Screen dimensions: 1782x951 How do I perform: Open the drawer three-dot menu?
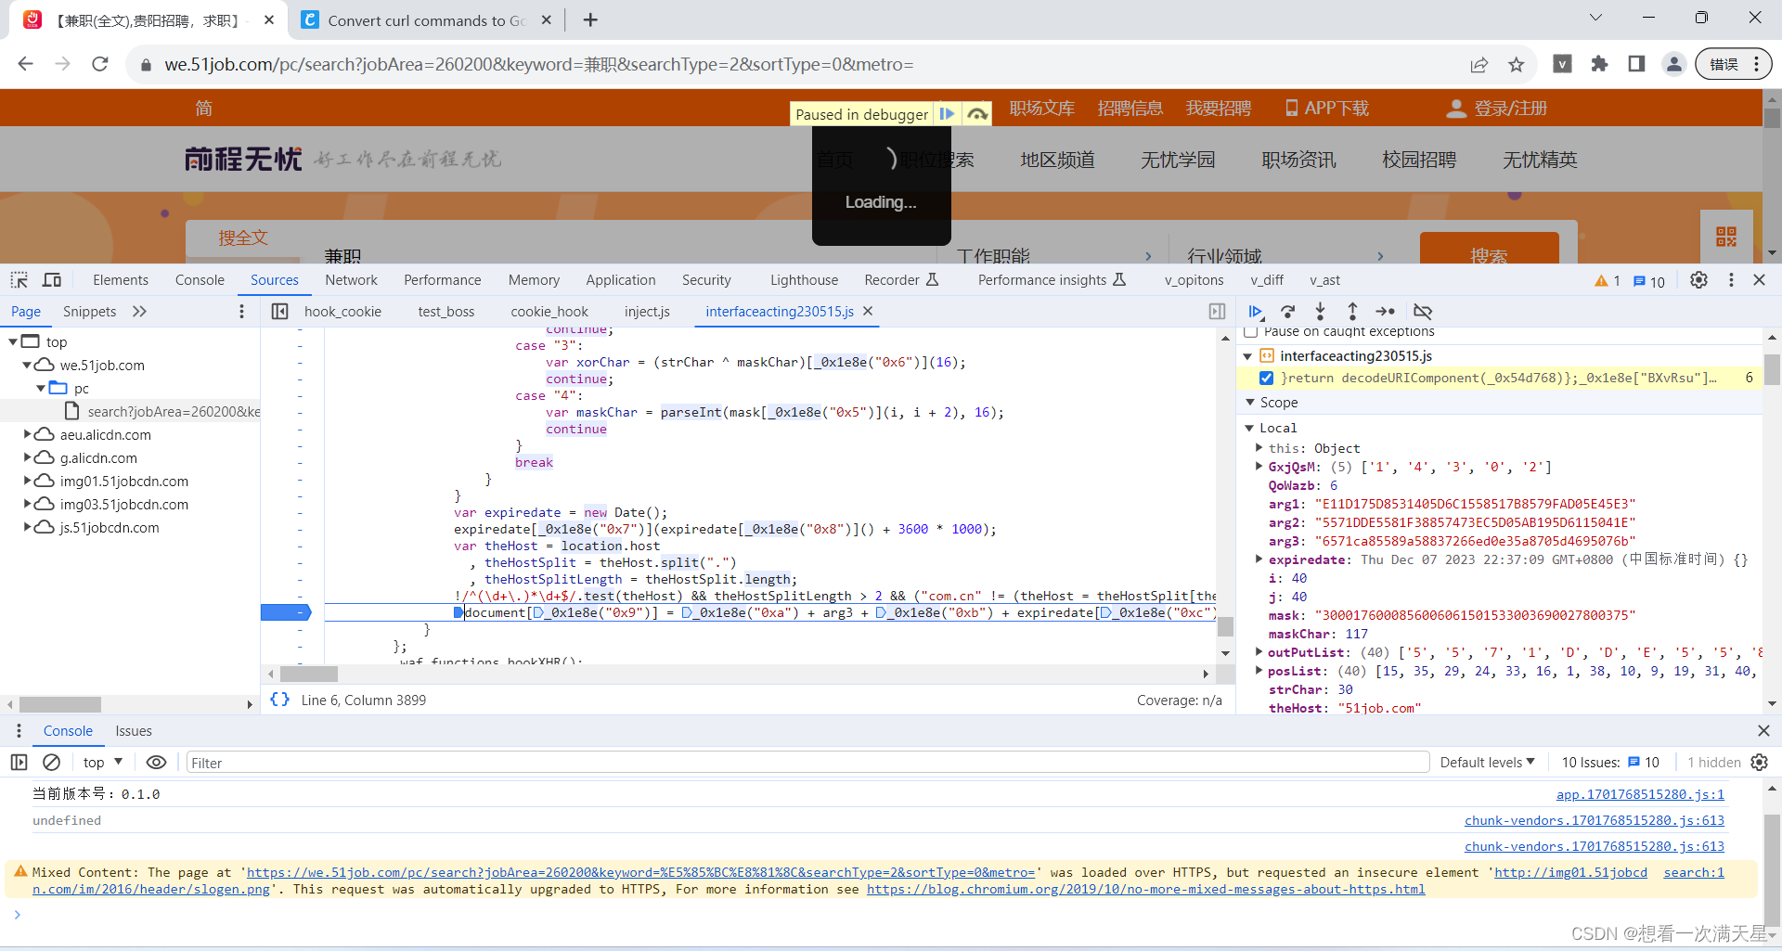pos(19,731)
